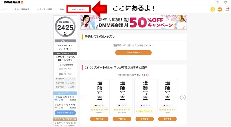This screenshot has width=231, height=127.
Task: Show next recommended teachers with right arrow
Action: (x=183, y=97)
